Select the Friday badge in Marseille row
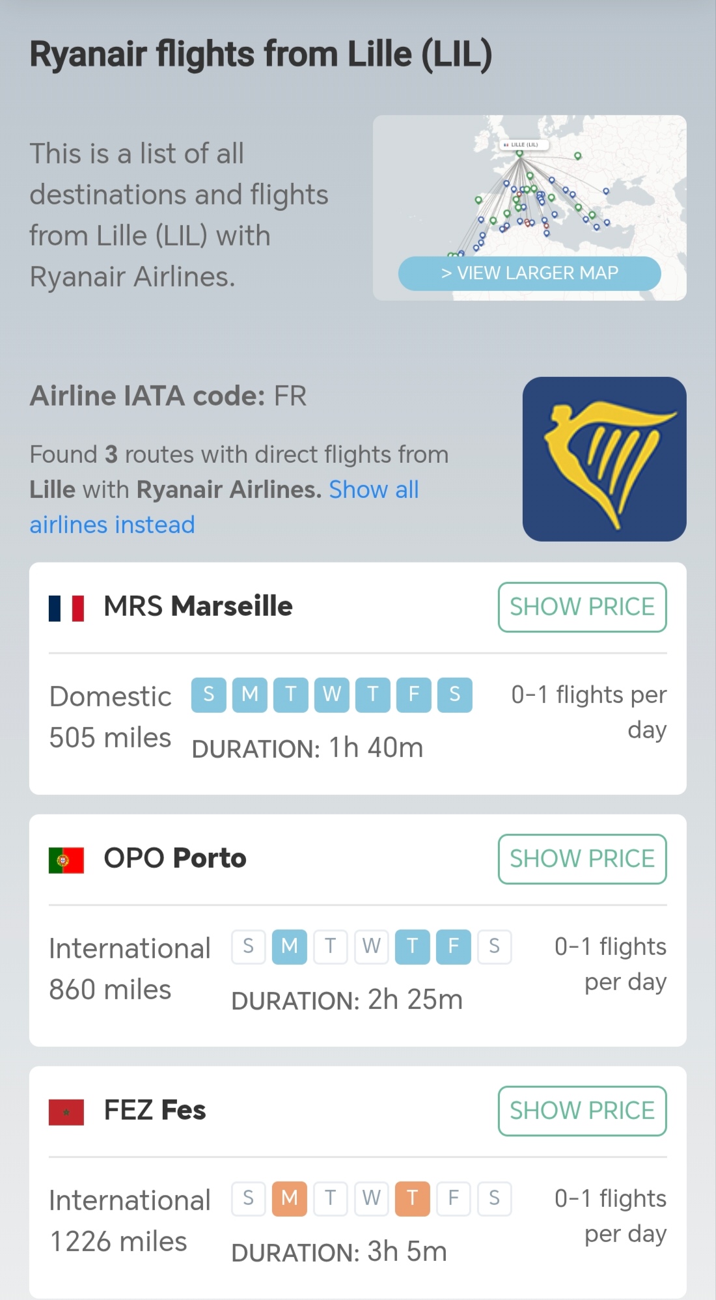This screenshot has width=716, height=1300. (414, 695)
